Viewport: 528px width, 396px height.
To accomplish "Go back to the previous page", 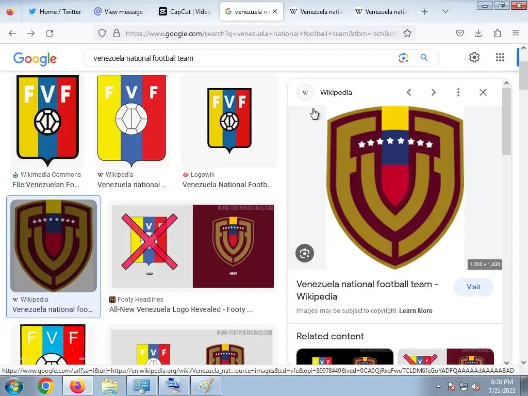I will (x=12, y=33).
